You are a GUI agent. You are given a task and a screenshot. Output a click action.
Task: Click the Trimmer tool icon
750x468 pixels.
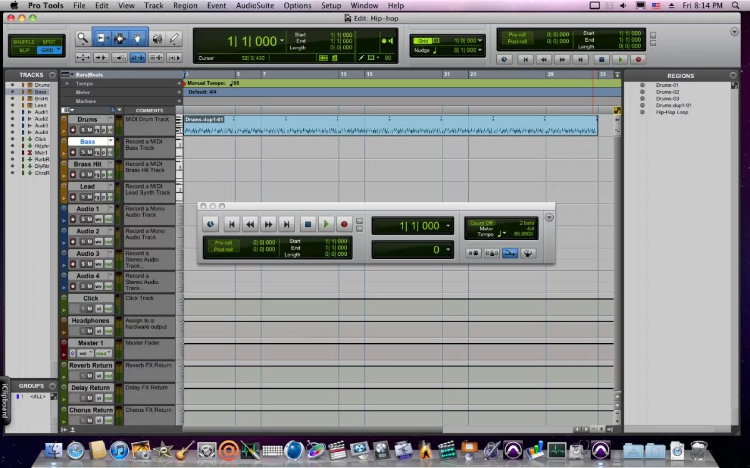point(102,39)
